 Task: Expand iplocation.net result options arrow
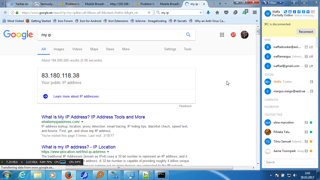(x=108, y=152)
